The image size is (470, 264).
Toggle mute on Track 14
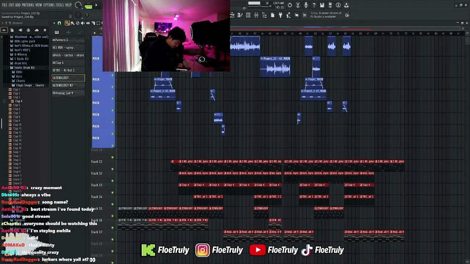pyautogui.click(x=112, y=204)
